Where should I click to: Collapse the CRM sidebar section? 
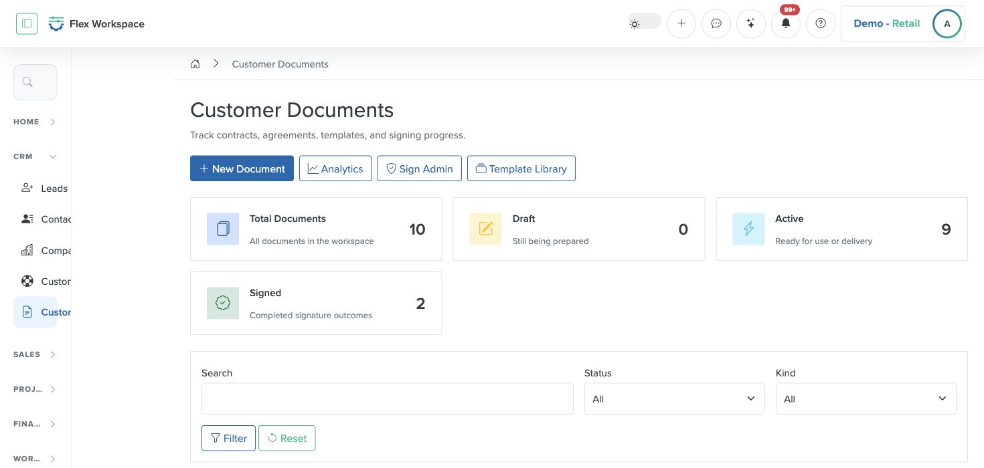pos(35,156)
